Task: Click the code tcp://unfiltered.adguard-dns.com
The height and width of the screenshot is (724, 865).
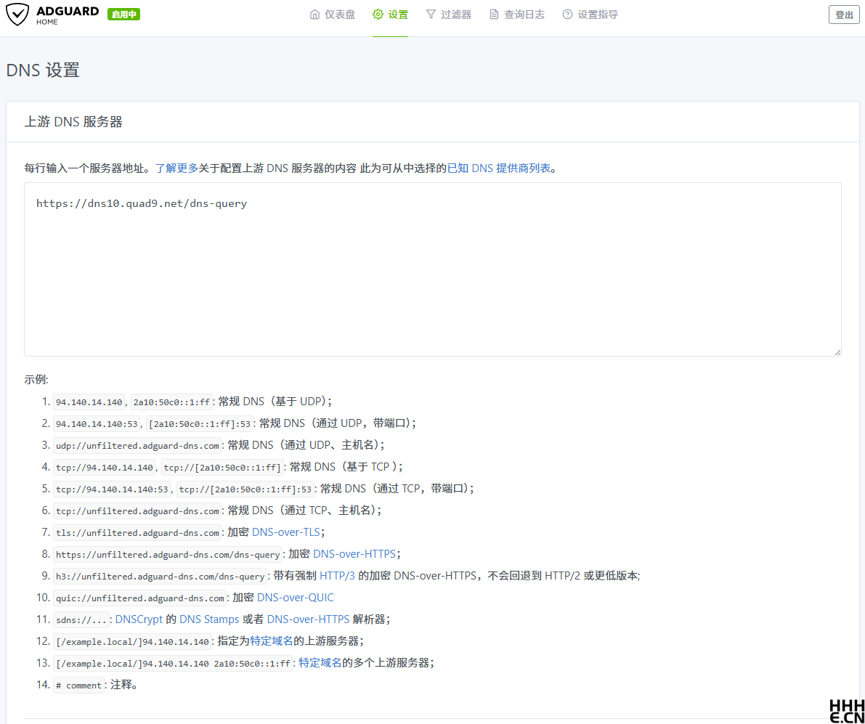Action: pyautogui.click(x=137, y=511)
